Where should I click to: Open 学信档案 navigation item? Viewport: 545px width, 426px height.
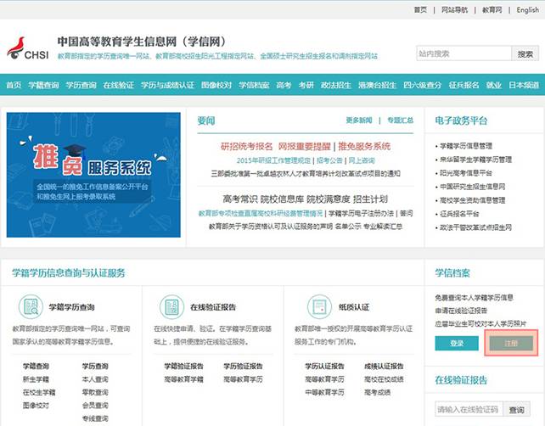pyautogui.click(x=254, y=85)
